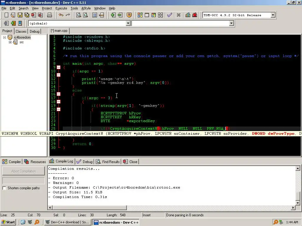Click the 1:44 AM taskbar clock
This screenshot has height=226, width=302.
(292, 222)
